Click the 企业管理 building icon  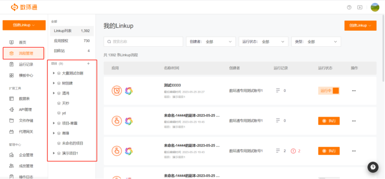pyautogui.click(x=12, y=155)
